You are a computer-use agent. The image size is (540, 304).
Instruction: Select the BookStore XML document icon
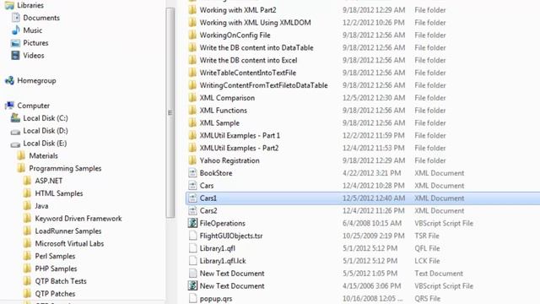pyautogui.click(x=192, y=173)
